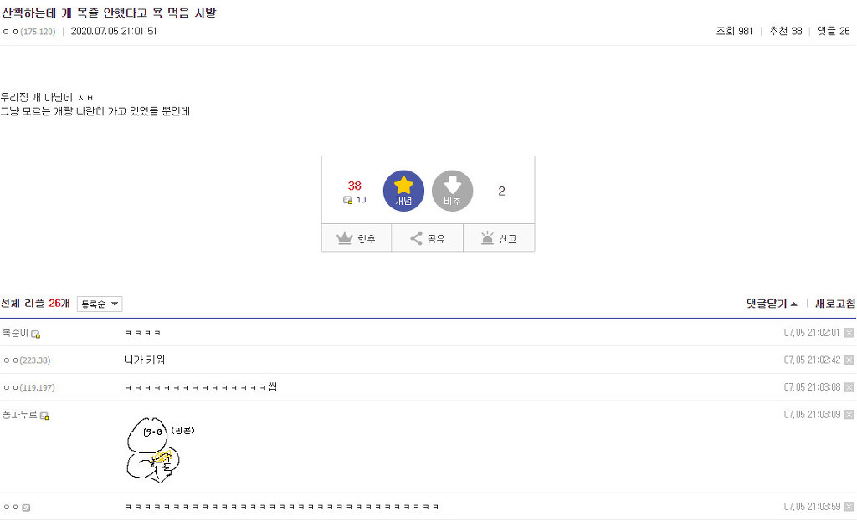Click the 퐁파두르 commenter nickname
857x521 pixels.
pyautogui.click(x=20, y=415)
